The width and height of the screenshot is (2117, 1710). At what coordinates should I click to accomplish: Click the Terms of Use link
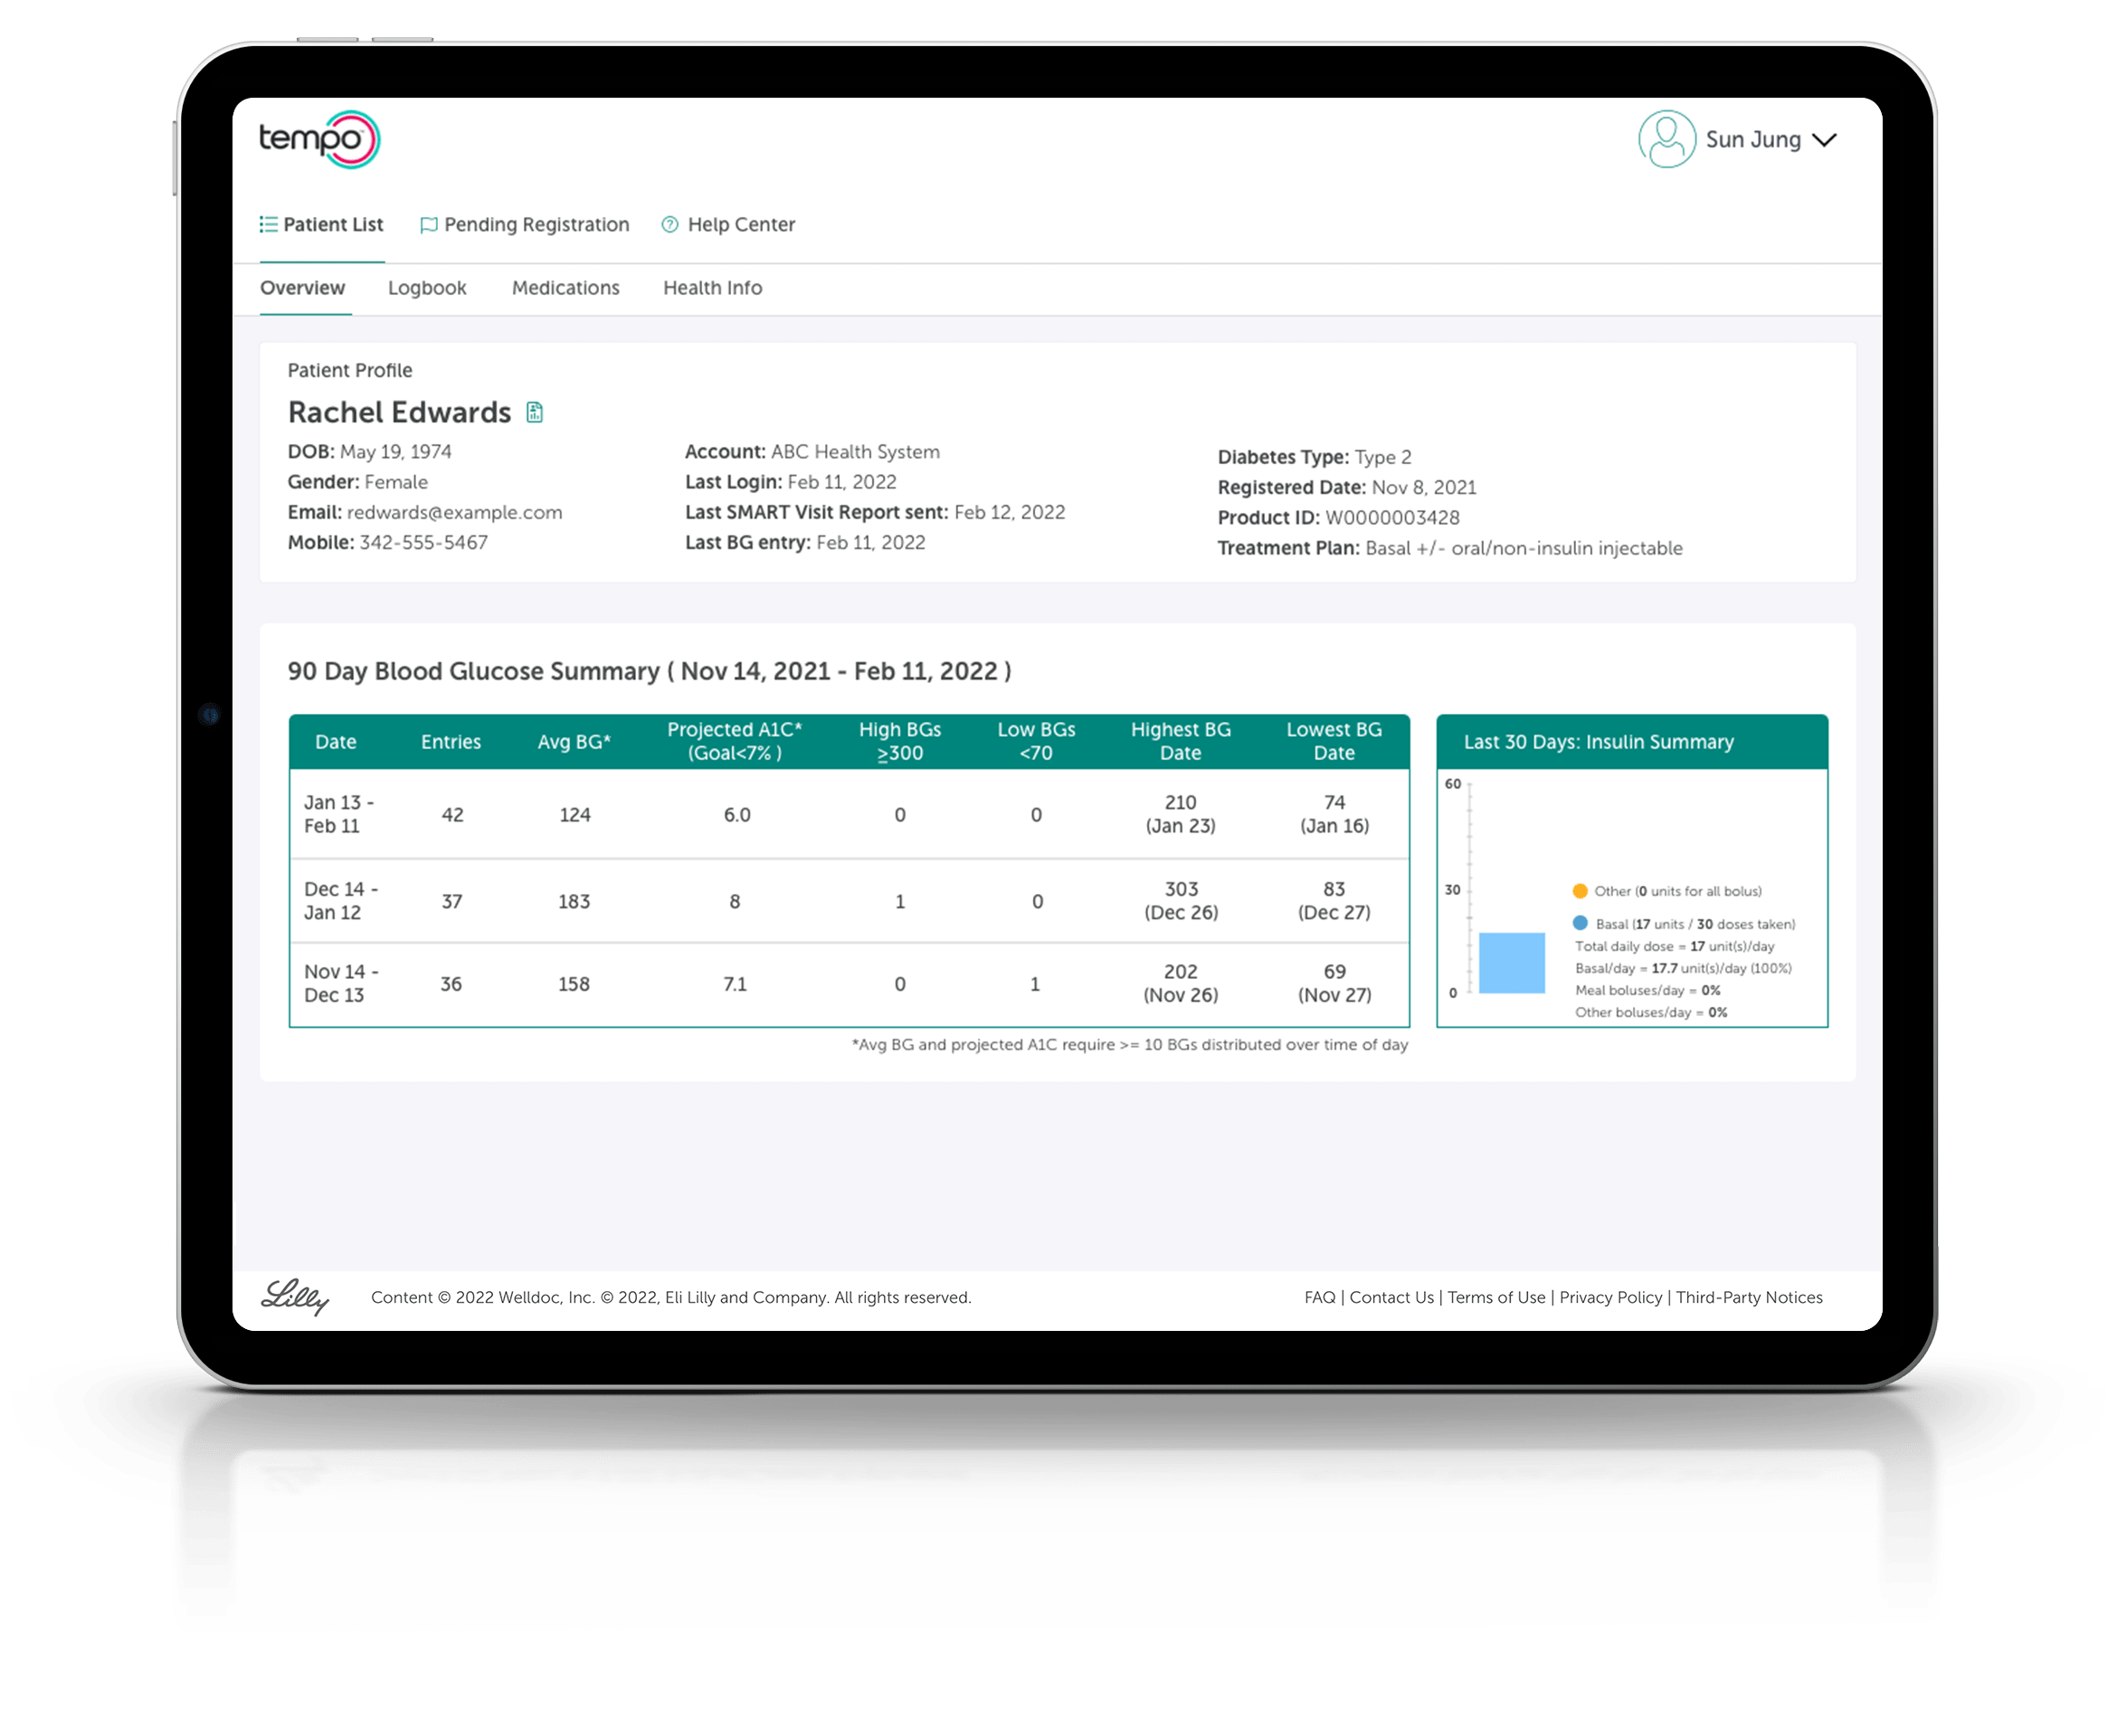(1495, 1297)
